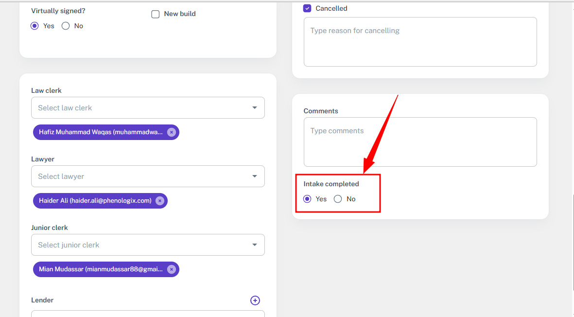Select Yes for Virtually signed
The image size is (574, 317).
35,26
